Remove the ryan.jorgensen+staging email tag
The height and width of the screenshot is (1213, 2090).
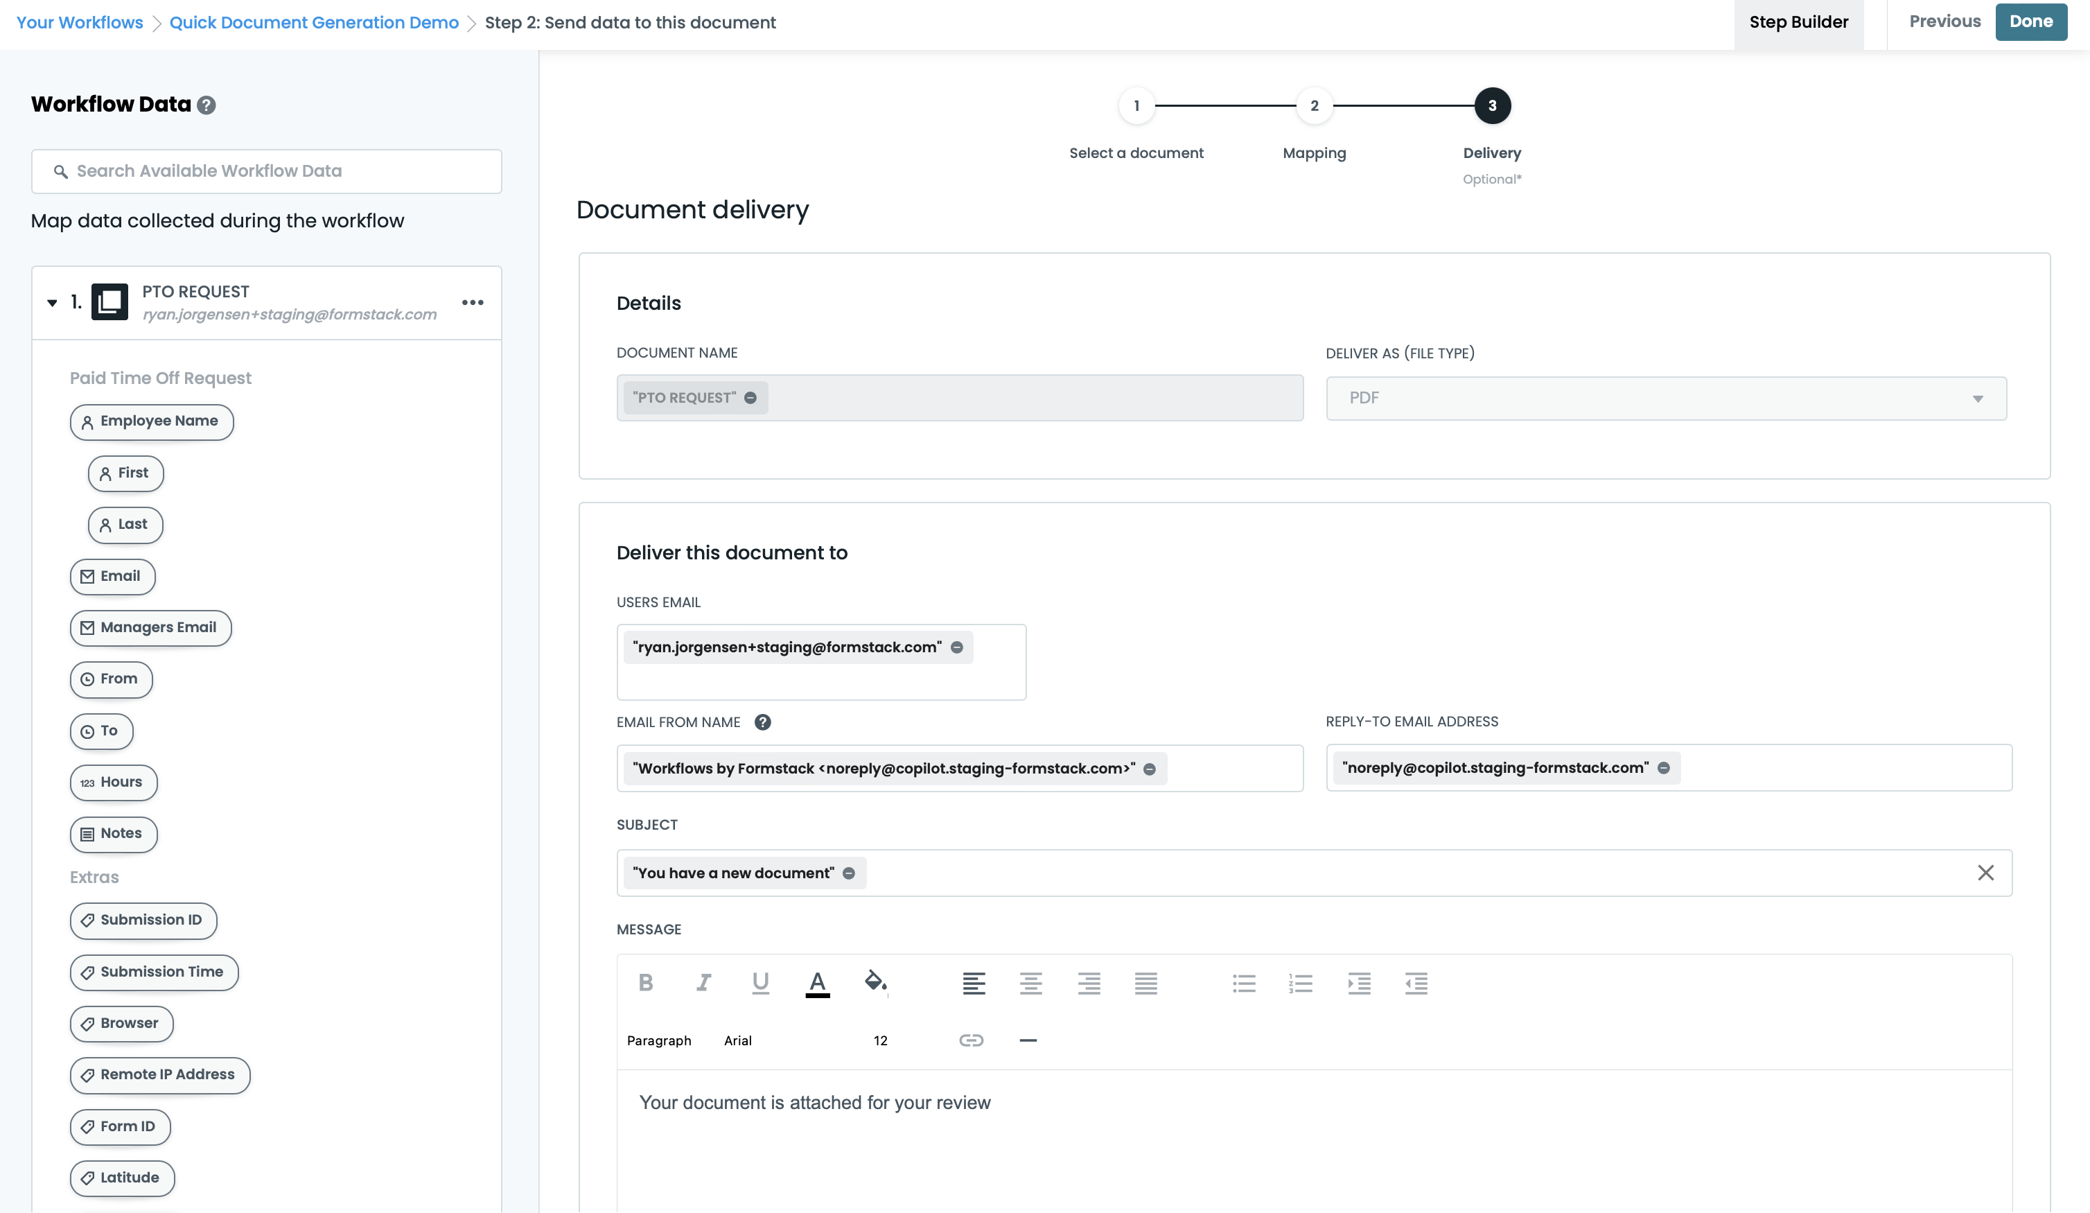[x=958, y=647]
